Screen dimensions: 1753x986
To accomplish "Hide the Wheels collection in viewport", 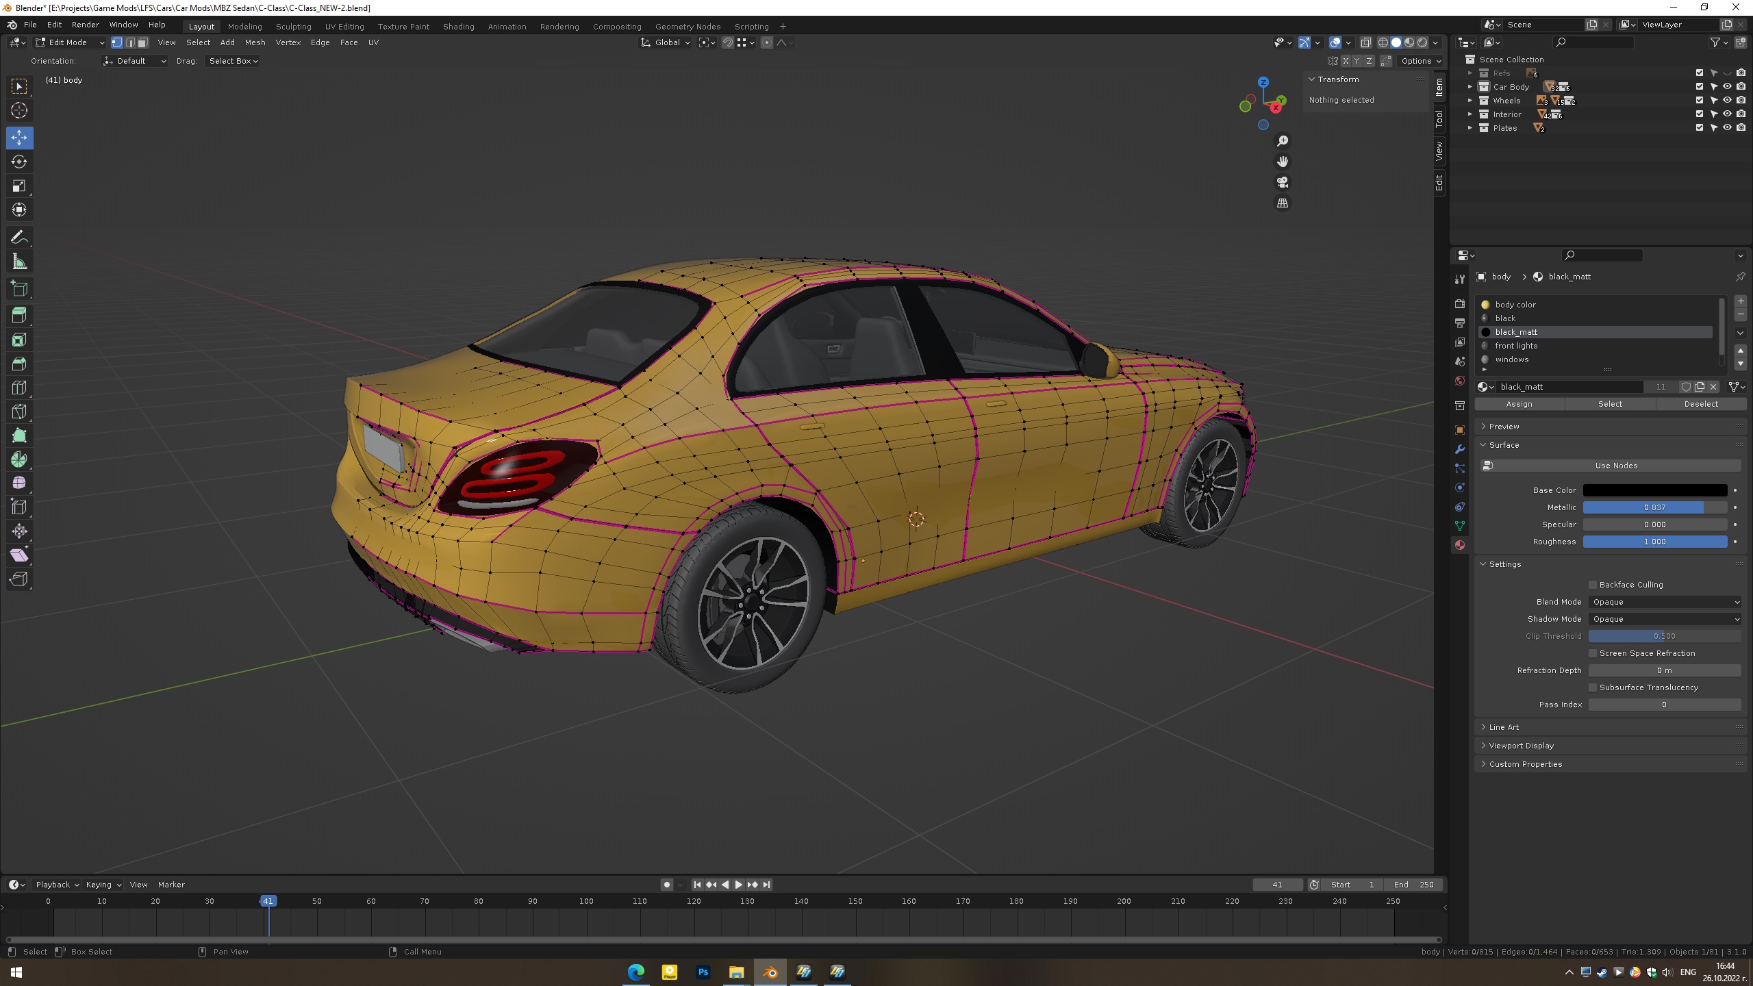I will pos(1727,101).
